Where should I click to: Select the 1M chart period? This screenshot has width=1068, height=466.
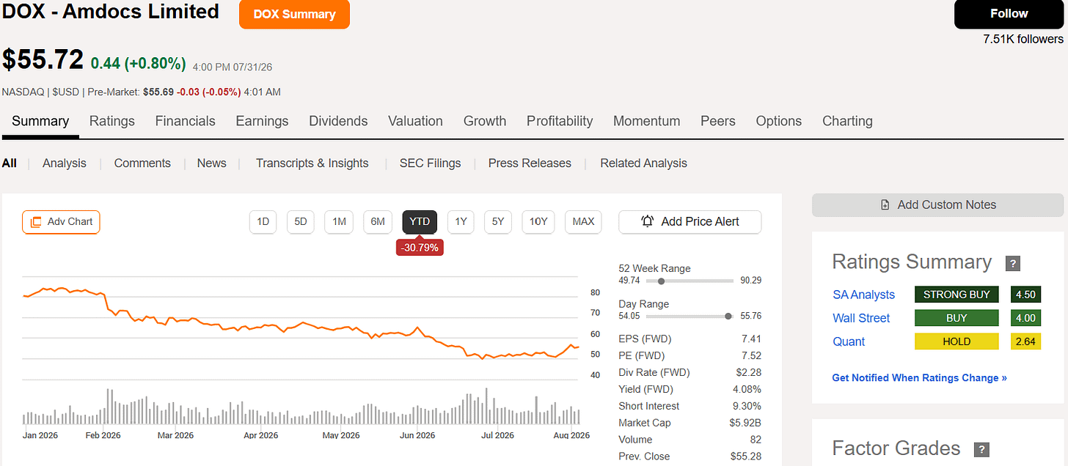pos(339,222)
